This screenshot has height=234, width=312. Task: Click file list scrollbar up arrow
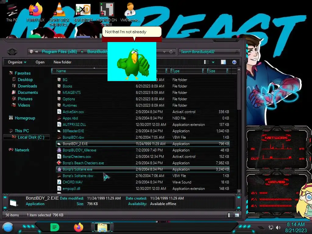pos(239,69)
